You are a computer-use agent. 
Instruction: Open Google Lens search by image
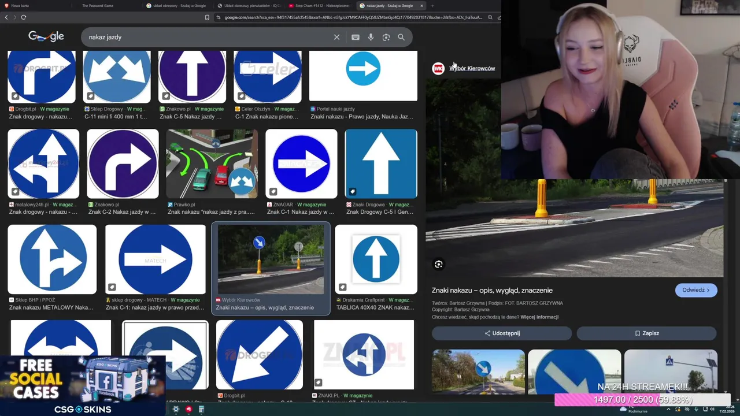(386, 37)
